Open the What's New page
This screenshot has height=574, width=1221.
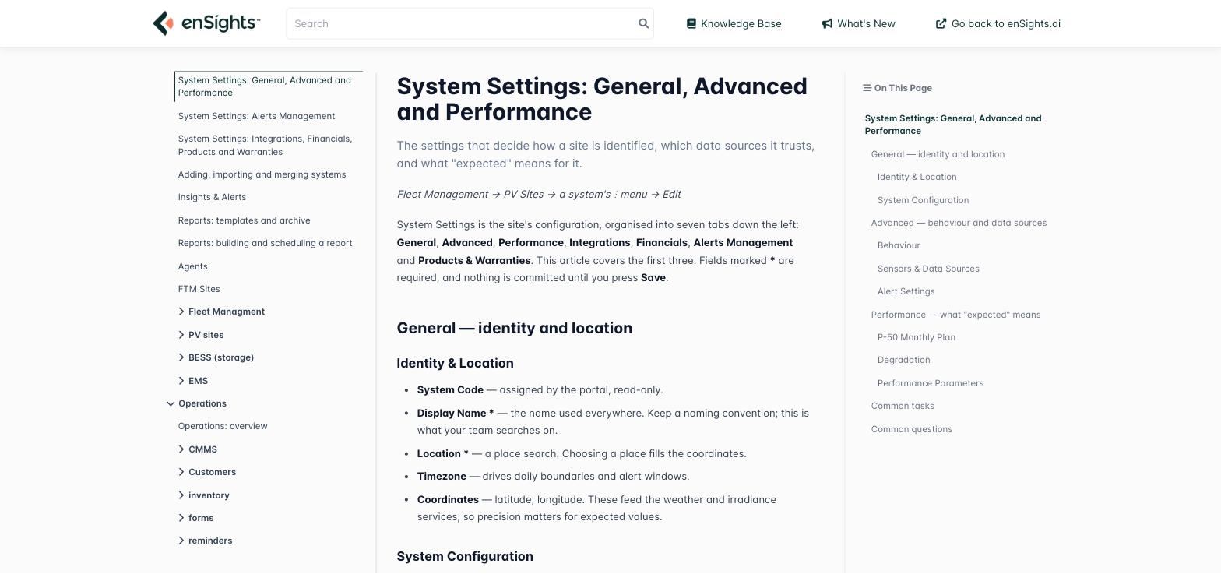click(858, 23)
